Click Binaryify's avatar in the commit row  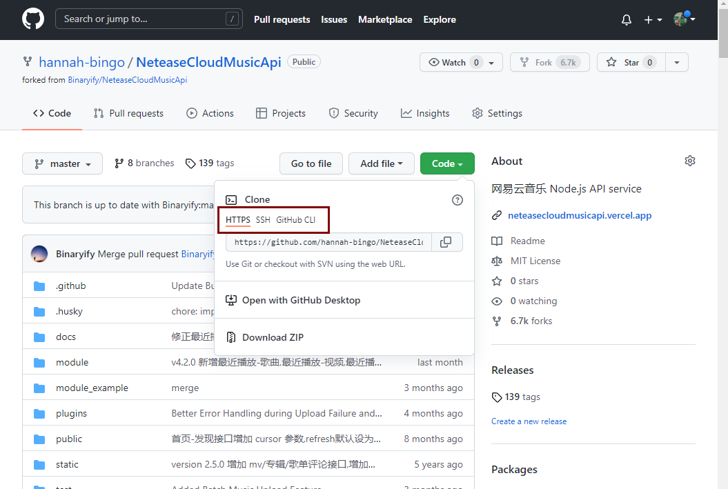click(39, 254)
